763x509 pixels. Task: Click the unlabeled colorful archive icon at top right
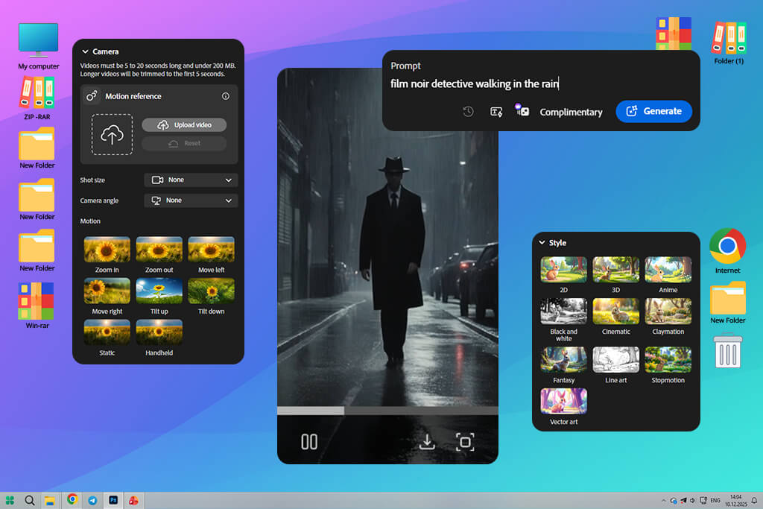(674, 34)
